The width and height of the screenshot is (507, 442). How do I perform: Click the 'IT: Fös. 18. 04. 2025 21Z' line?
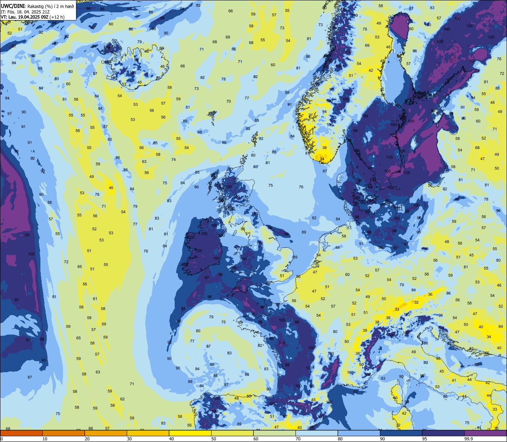(26, 12)
